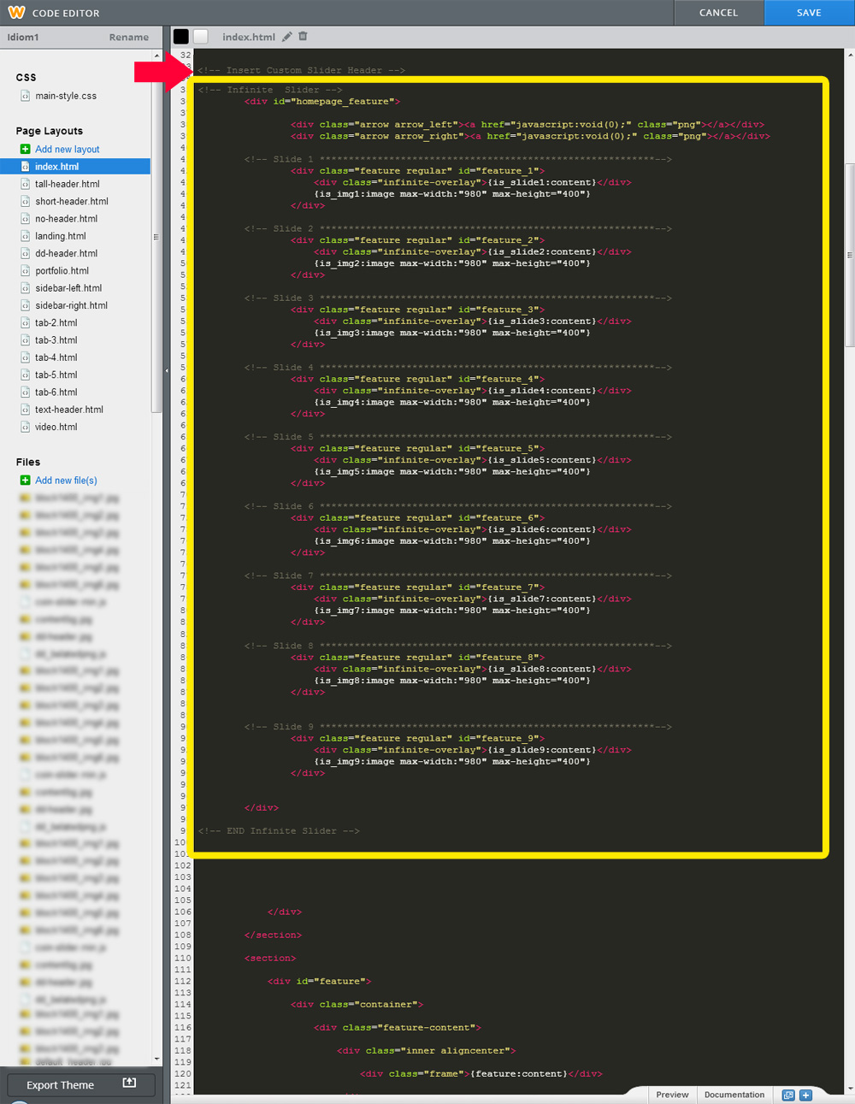This screenshot has height=1104, width=855.
Task: Click Rename next to the Idiom1 theme
Action: point(128,38)
